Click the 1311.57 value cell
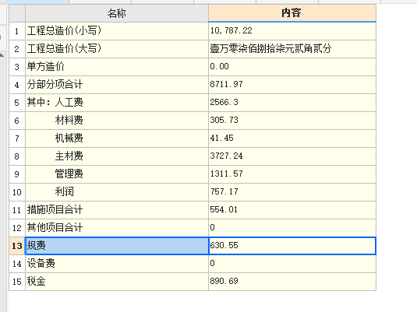 pyautogui.click(x=292, y=174)
